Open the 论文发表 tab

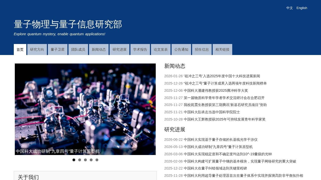160,49
